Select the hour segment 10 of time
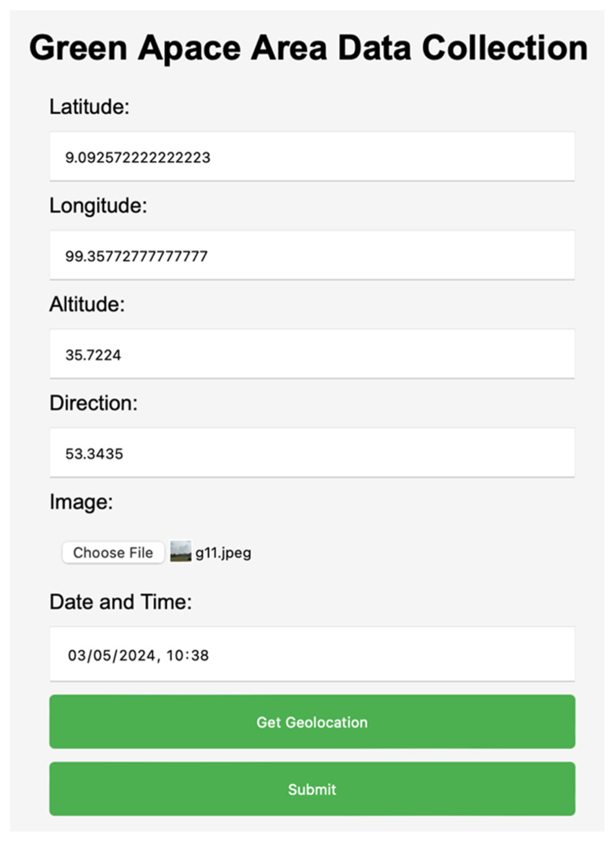614x842 pixels. click(175, 655)
